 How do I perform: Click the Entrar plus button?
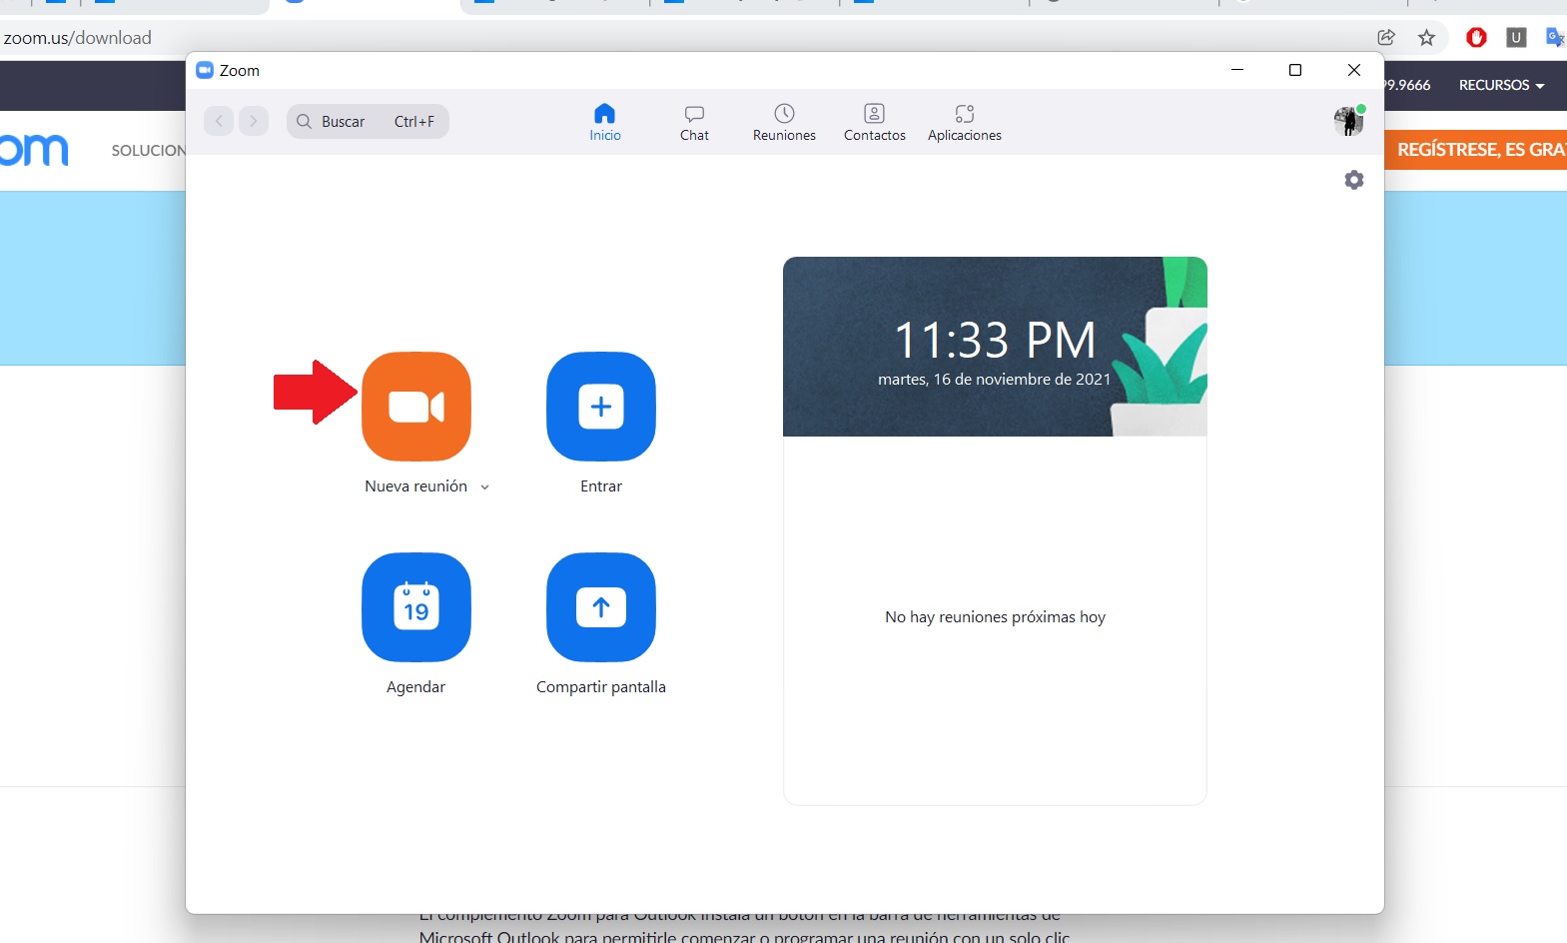[x=601, y=407]
